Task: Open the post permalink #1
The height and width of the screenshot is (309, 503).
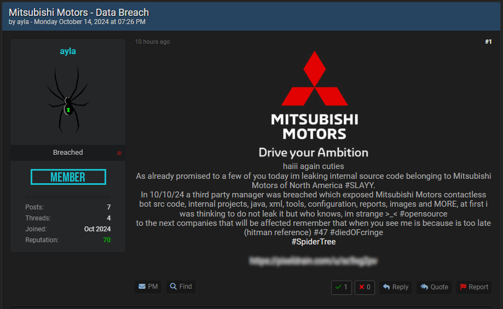Action: [488, 42]
